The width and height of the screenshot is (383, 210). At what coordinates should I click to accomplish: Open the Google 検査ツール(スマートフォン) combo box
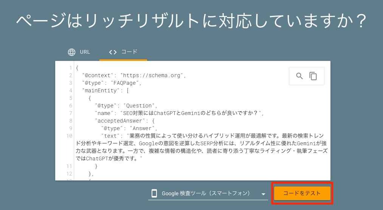(208, 193)
